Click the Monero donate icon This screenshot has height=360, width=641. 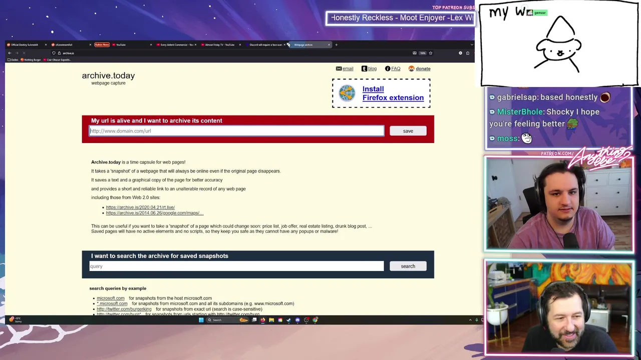coord(411,68)
